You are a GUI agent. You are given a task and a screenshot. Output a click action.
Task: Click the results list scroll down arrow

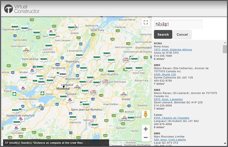point(225,143)
